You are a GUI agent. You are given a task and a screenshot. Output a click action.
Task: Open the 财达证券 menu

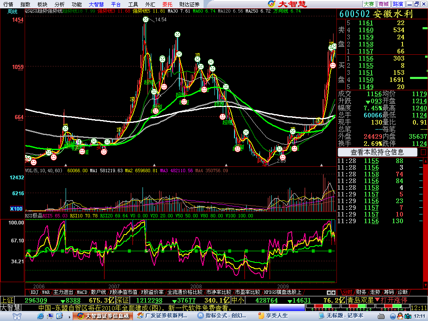189,4
